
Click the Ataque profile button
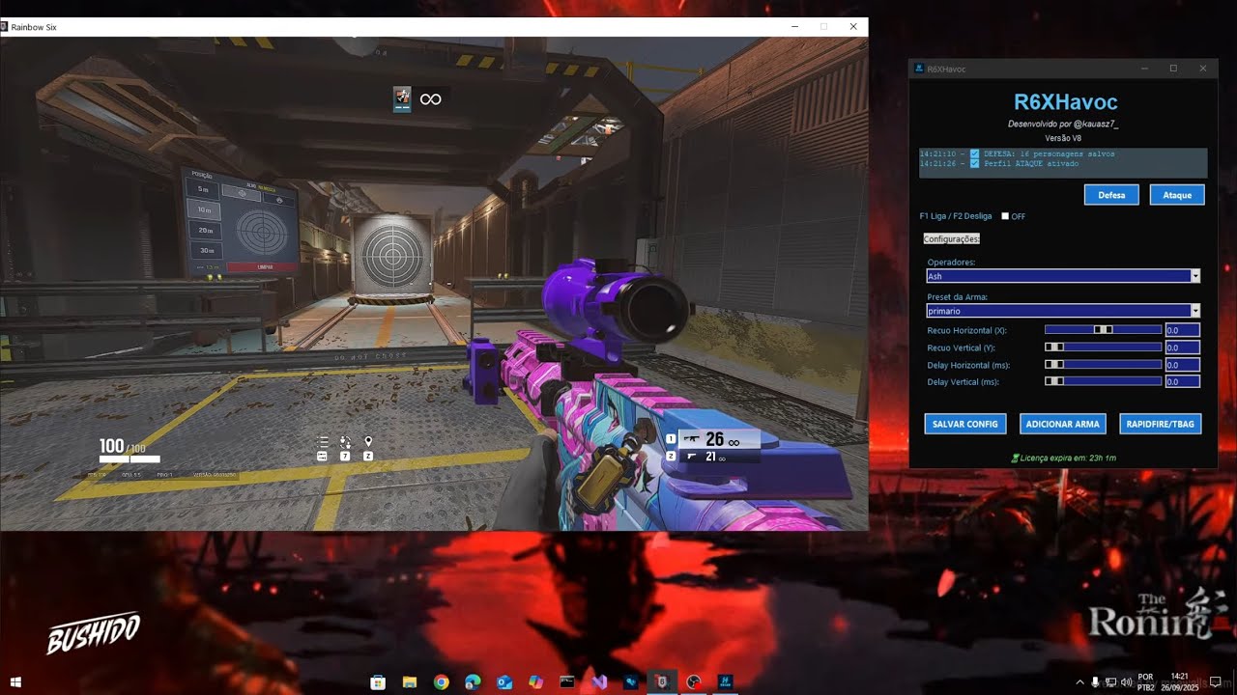pos(1177,195)
